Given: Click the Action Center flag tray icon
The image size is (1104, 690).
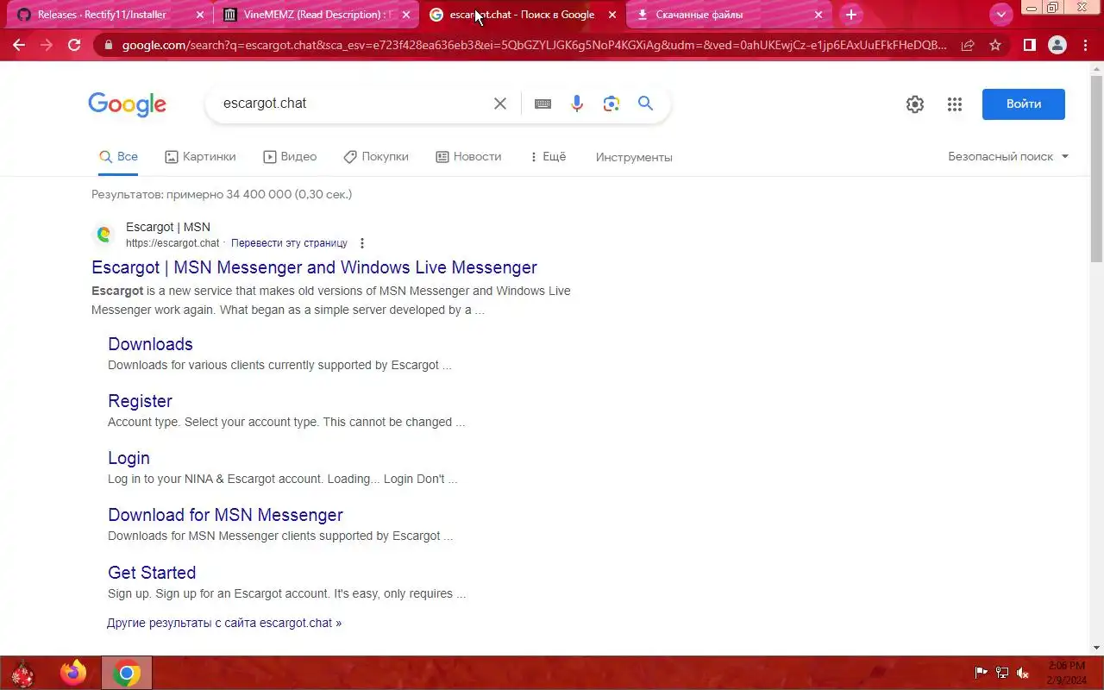Looking at the screenshot, I should (981, 673).
